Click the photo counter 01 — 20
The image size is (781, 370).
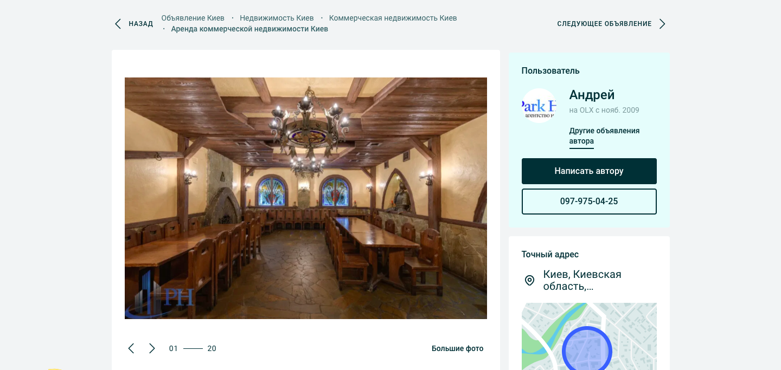coord(193,348)
